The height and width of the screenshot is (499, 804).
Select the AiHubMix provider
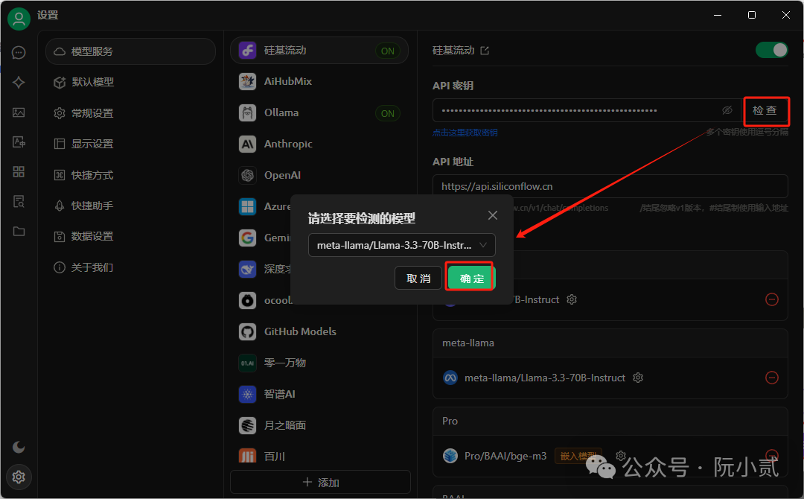tap(319, 81)
